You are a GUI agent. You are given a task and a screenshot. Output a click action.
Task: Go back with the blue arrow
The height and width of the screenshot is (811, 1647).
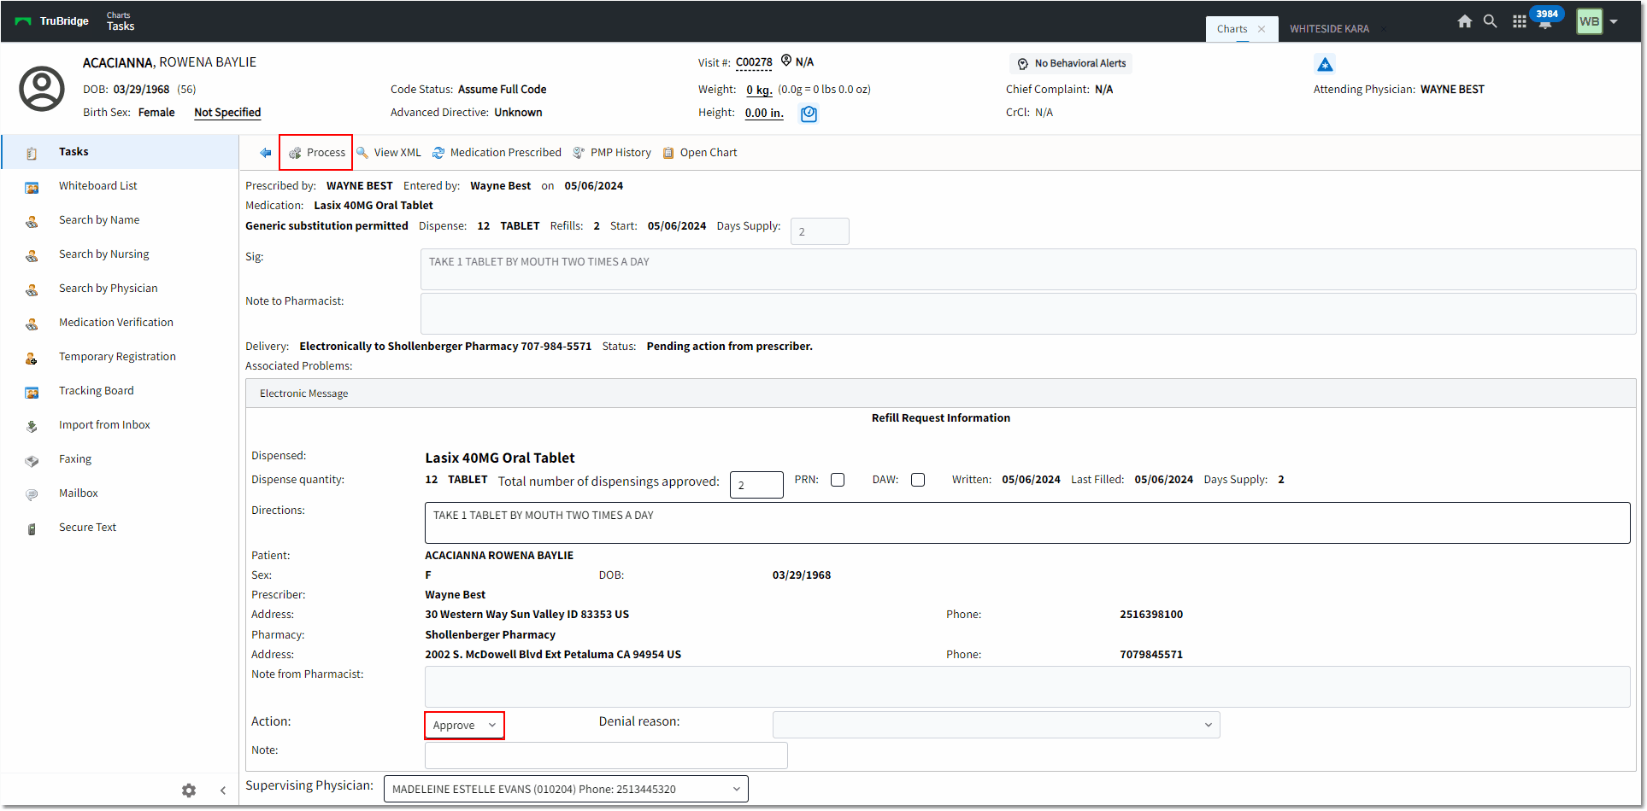coord(266,153)
